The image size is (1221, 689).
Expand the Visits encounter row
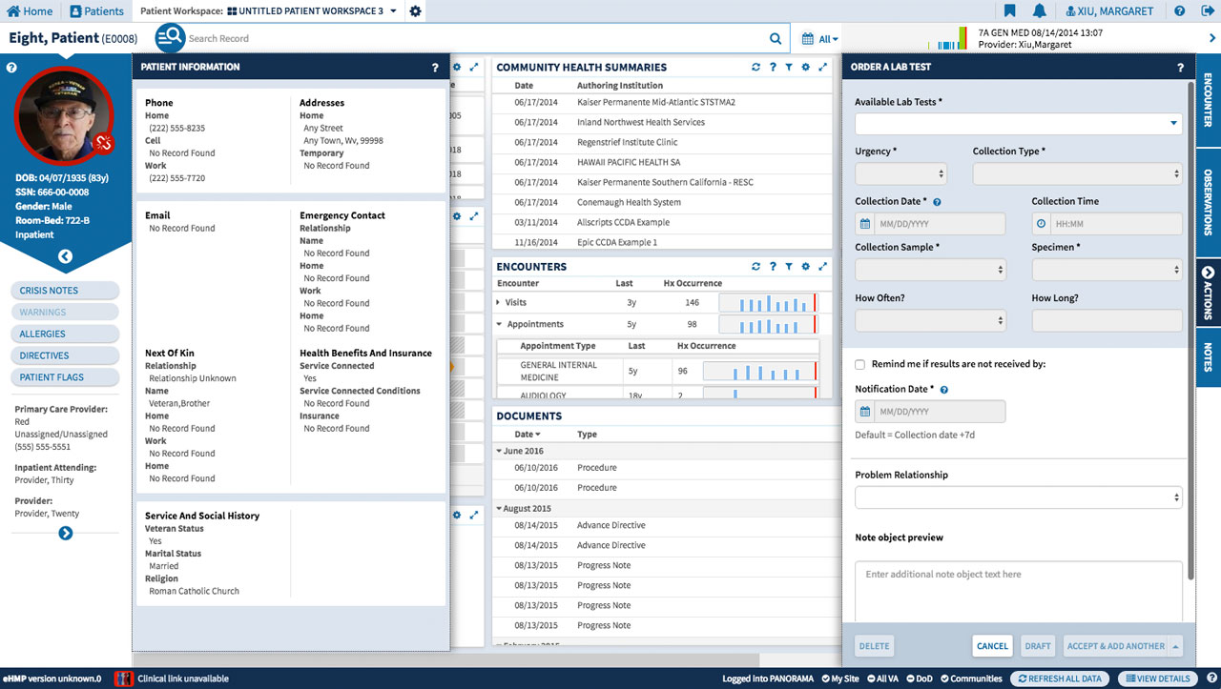[499, 302]
